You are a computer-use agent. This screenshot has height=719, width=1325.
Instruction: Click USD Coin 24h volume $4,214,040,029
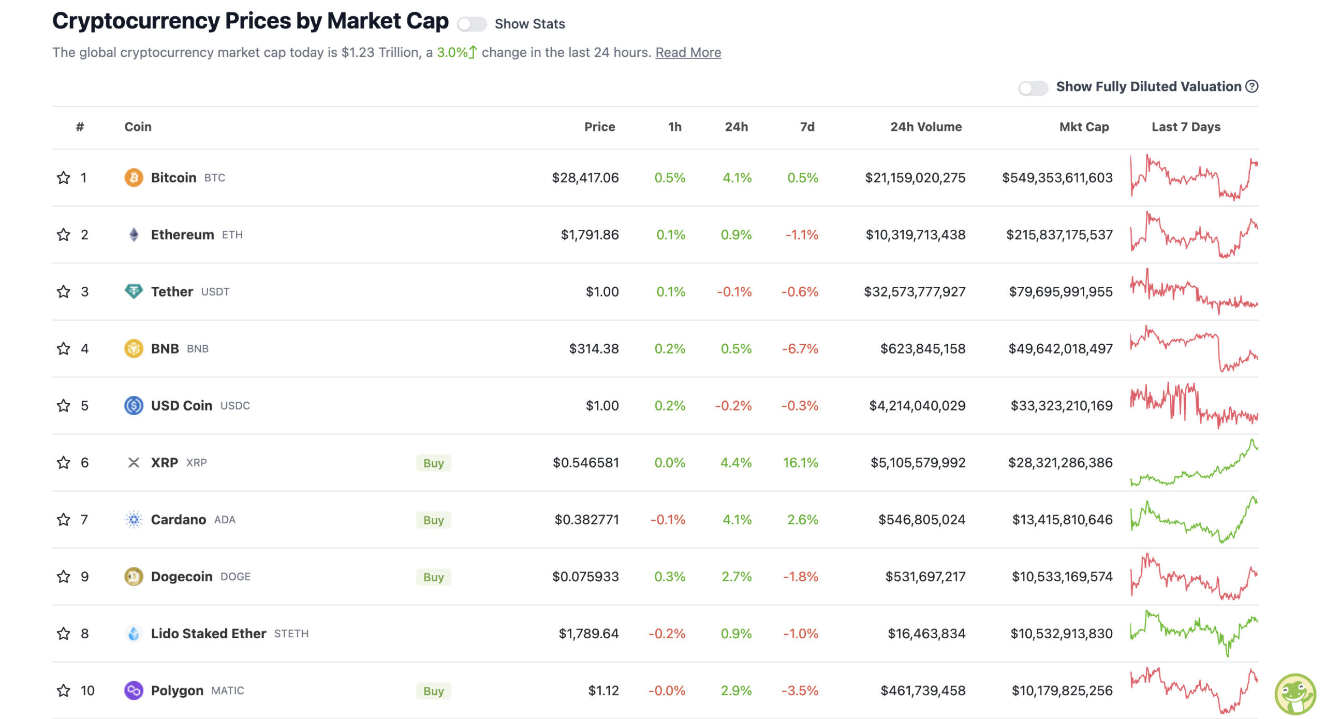click(x=917, y=405)
